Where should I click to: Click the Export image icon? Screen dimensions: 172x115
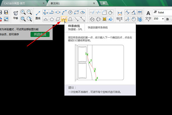[6, 19]
